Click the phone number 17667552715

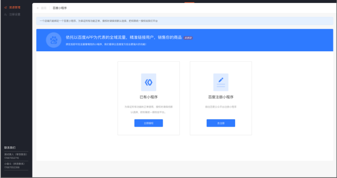click(12, 158)
